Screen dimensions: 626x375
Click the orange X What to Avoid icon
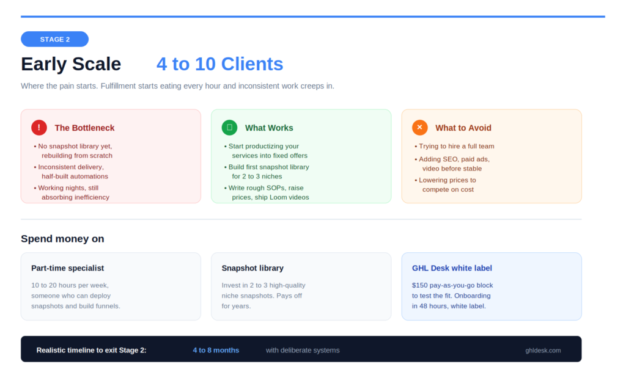point(420,128)
